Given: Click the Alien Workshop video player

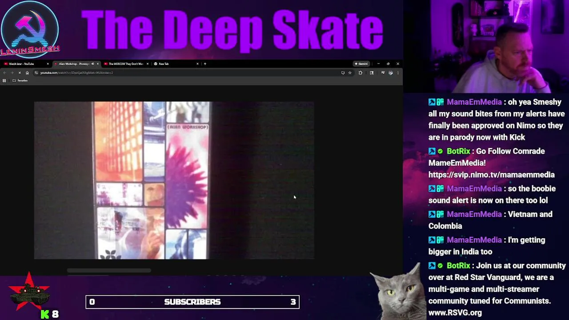Looking at the screenshot, I should pyautogui.click(x=174, y=180).
